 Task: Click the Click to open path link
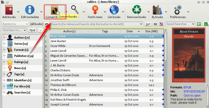click(x=192, y=95)
